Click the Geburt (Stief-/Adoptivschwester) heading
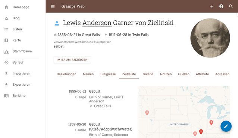 (111, 126)
